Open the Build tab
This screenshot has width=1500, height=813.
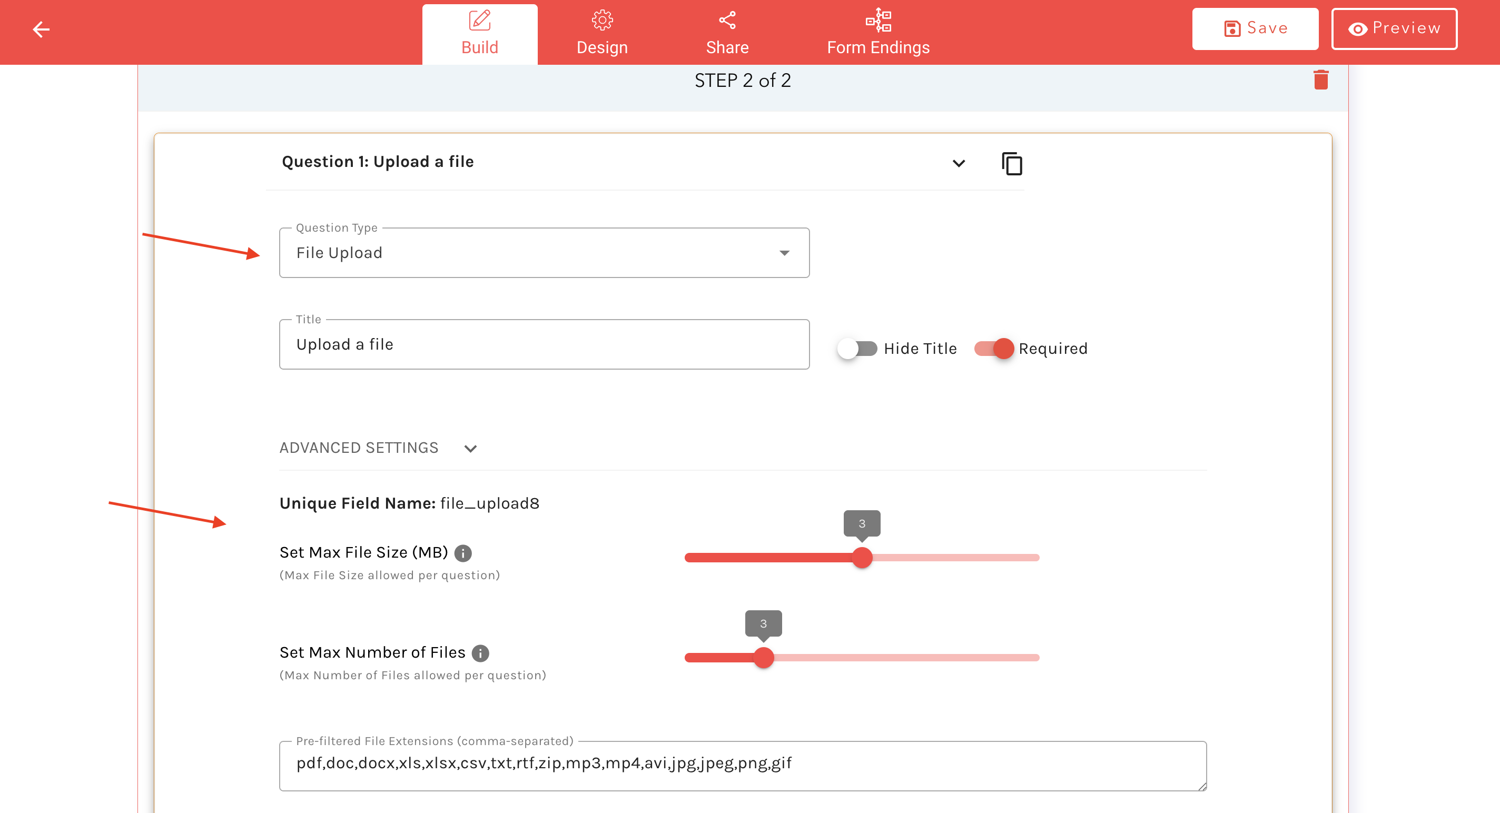click(x=479, y=33)
